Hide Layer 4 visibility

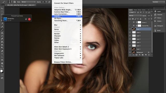coord(130,39)
